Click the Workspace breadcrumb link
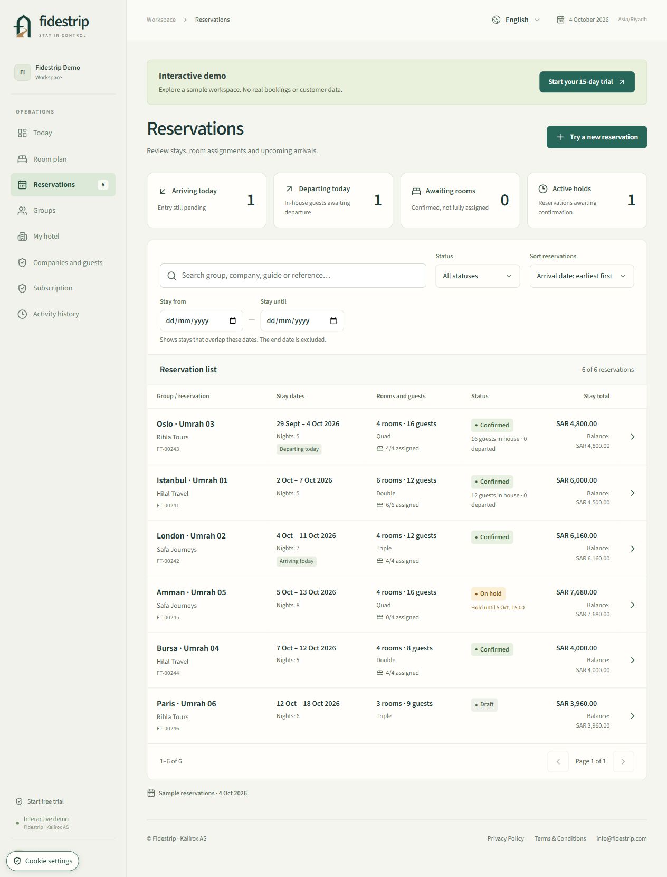Screen dimensions: 667x877 (161, 20)
